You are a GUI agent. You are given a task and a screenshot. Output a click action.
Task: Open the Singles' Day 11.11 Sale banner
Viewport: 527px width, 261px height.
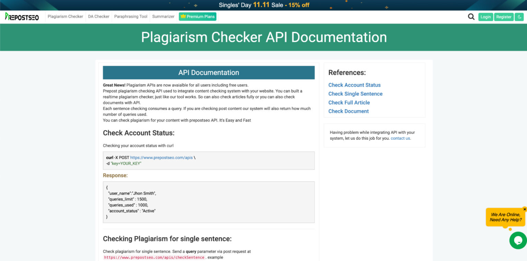(x=263, y=5)
